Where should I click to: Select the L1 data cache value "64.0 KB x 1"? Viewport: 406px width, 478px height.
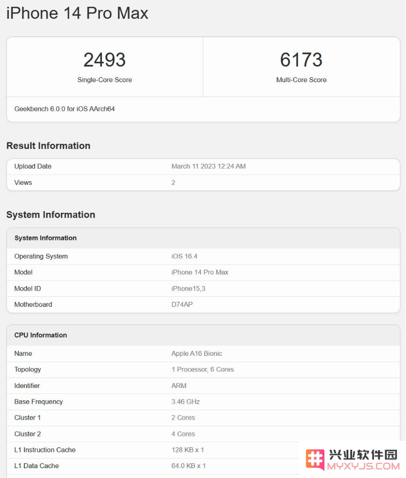click(x=188, y=466)
